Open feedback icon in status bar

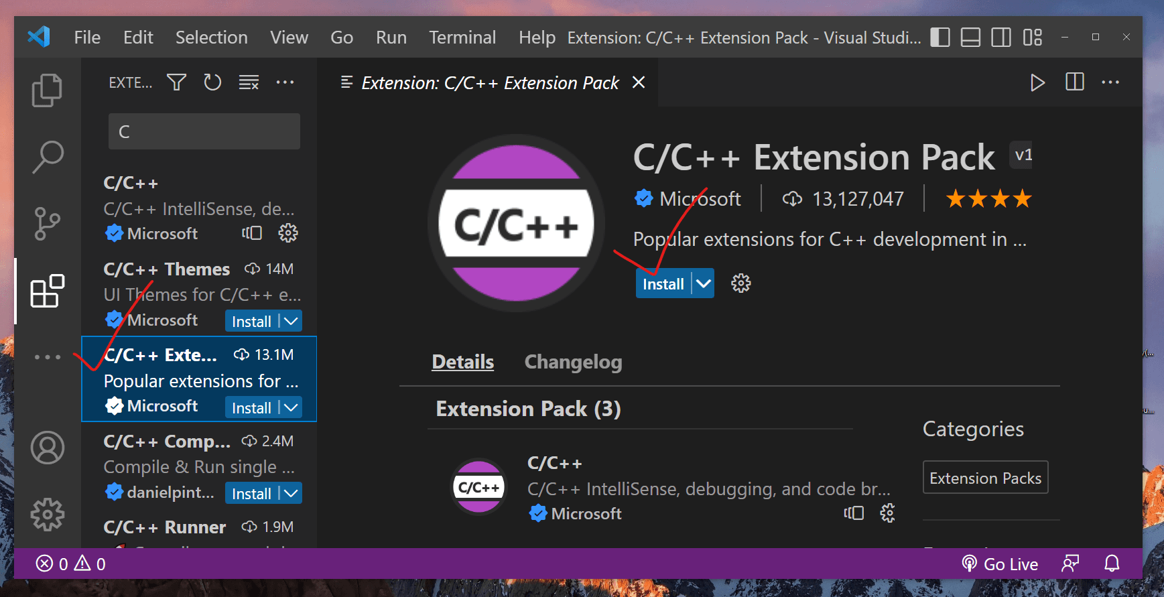tap(1070, 563)
